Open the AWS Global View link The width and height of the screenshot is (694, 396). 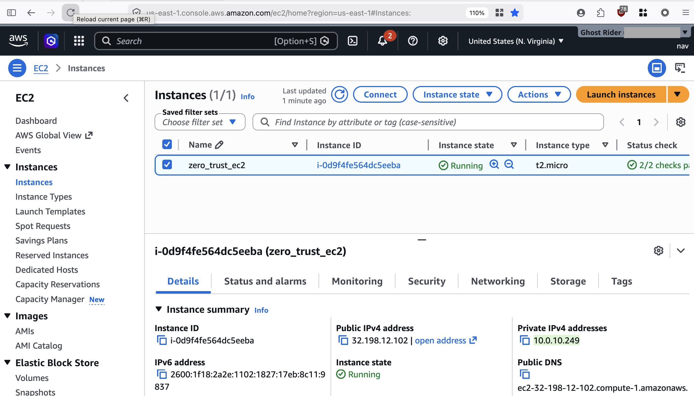point(54,135)
